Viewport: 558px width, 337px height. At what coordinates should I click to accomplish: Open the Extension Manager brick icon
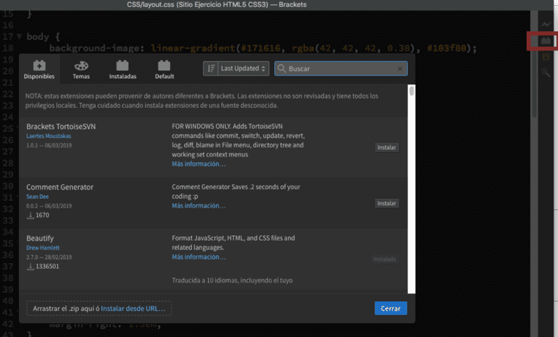(545, 42)
